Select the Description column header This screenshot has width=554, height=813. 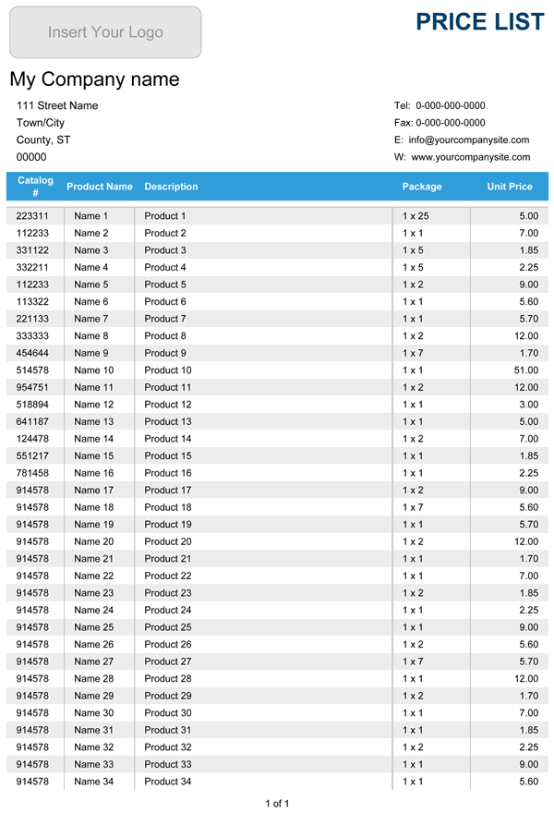[171, 187]
